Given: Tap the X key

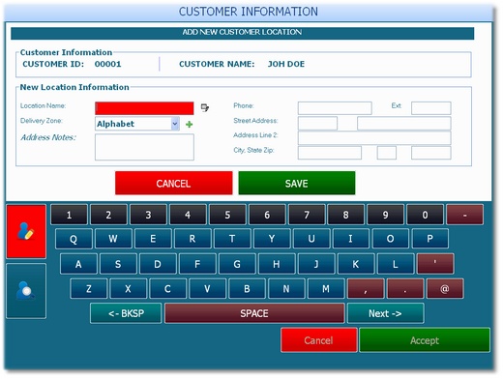Looking at the screenshot, I should pos(128,288).
